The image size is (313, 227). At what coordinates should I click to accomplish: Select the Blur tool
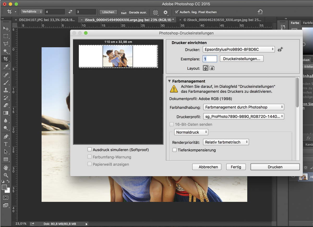tap(6, 121)
